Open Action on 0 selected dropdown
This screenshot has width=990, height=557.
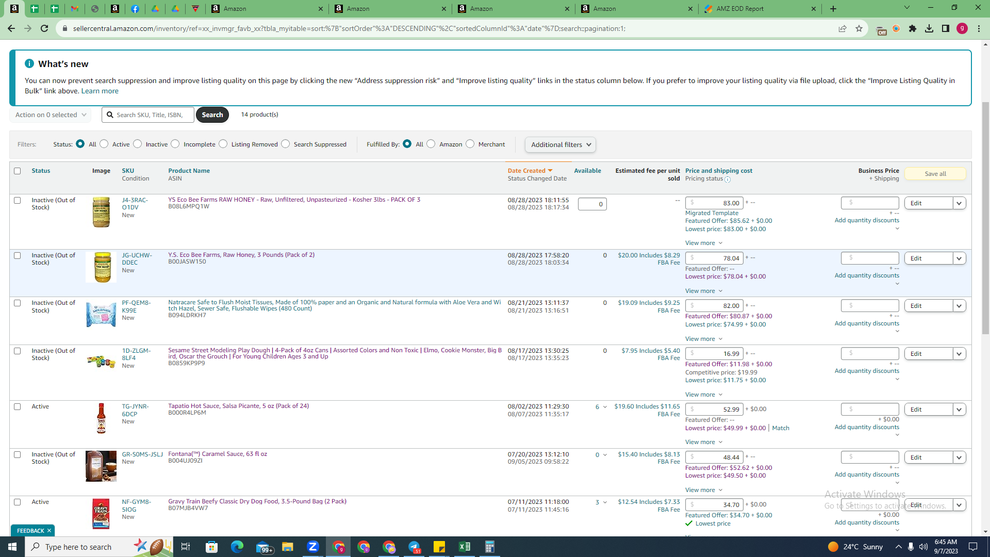[x=51, y=114]
